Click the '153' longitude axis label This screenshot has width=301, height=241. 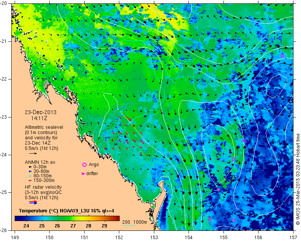[x=154, y=238]
